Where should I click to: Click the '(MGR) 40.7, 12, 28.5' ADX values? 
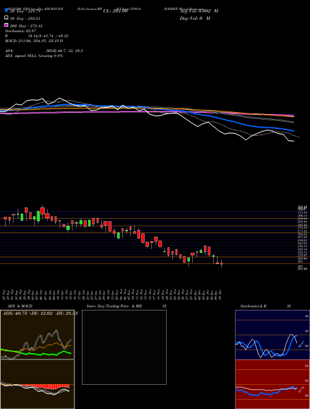tap(64, 51)
